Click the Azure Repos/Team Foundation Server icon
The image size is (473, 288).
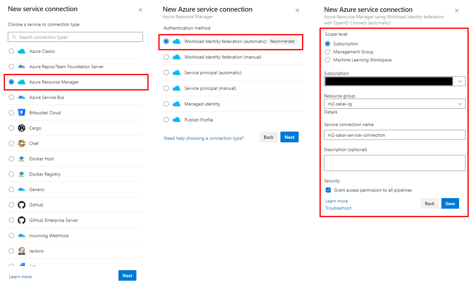(21, 67)
